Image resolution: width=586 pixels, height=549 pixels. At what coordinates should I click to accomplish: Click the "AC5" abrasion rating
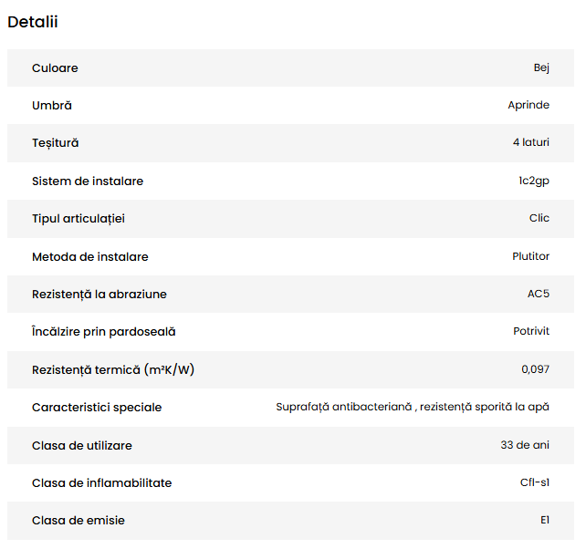coord(538,295)
